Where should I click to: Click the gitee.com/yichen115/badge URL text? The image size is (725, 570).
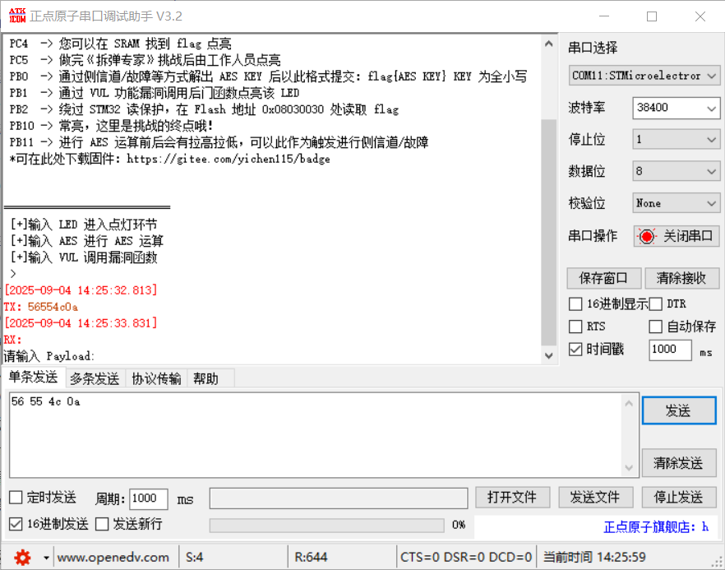pos(229,160)
